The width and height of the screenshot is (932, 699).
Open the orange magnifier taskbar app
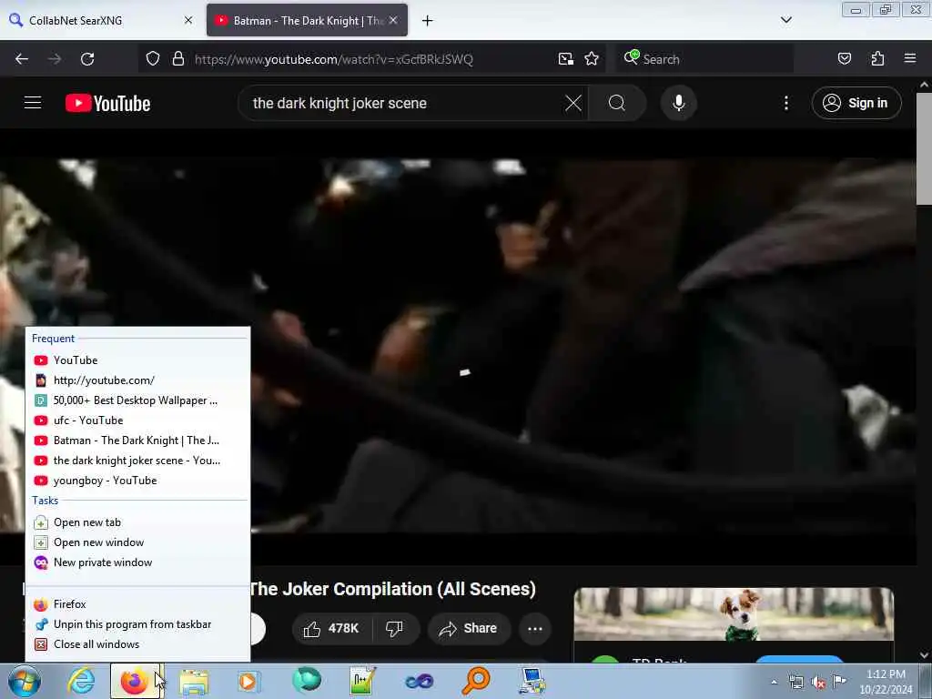(475, 681)
